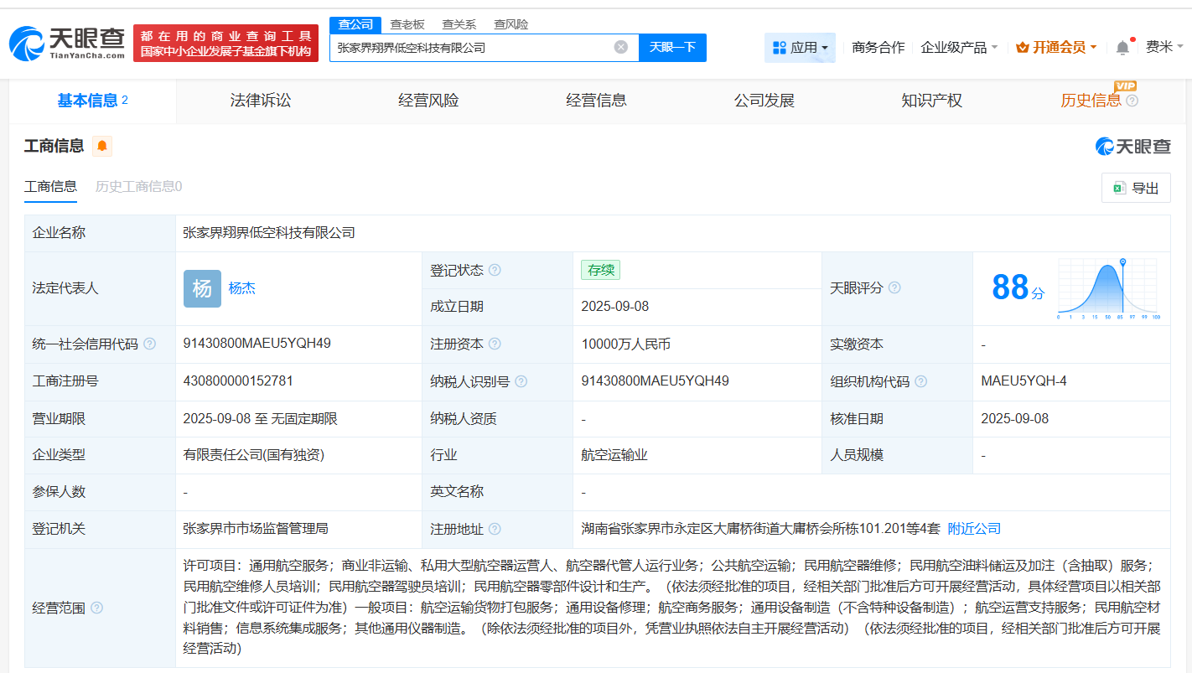The image size is (1192, 673).
Task: Click the question icon next to 经营范围
Action: pos(97,608)
